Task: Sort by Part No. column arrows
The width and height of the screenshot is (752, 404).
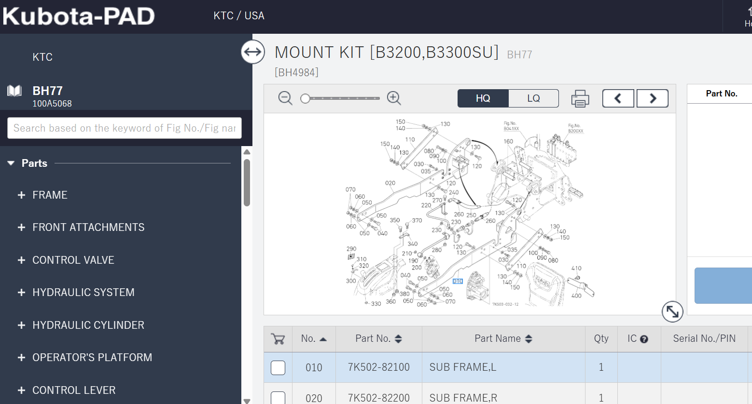Action: pyautogui.click(x=398, y=339)
